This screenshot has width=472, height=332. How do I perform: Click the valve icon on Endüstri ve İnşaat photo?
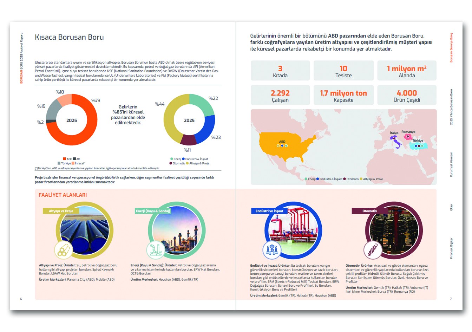point(272,250)
